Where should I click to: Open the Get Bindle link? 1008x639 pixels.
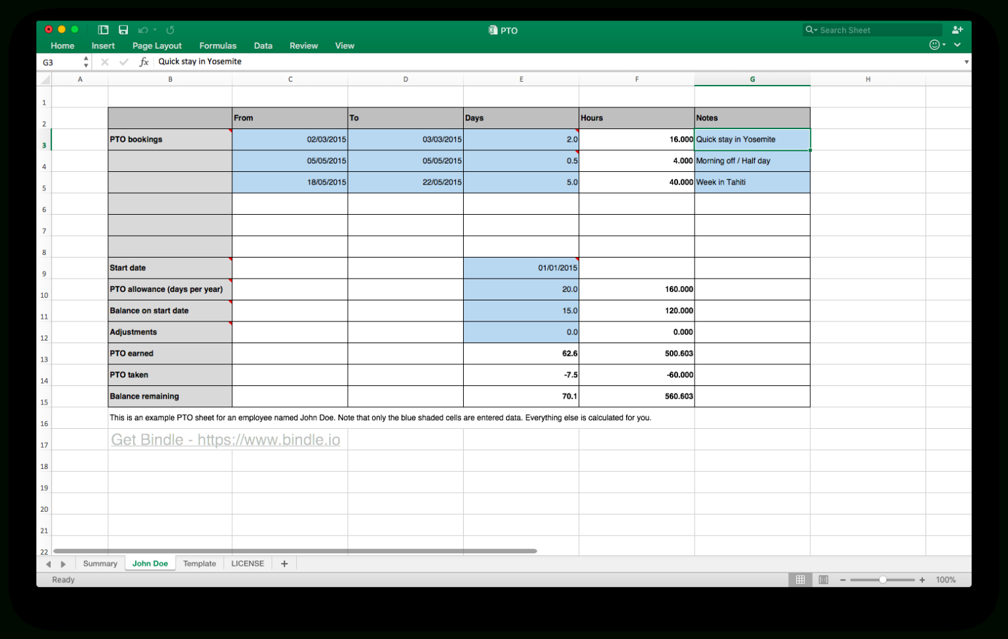coord(226,439)
